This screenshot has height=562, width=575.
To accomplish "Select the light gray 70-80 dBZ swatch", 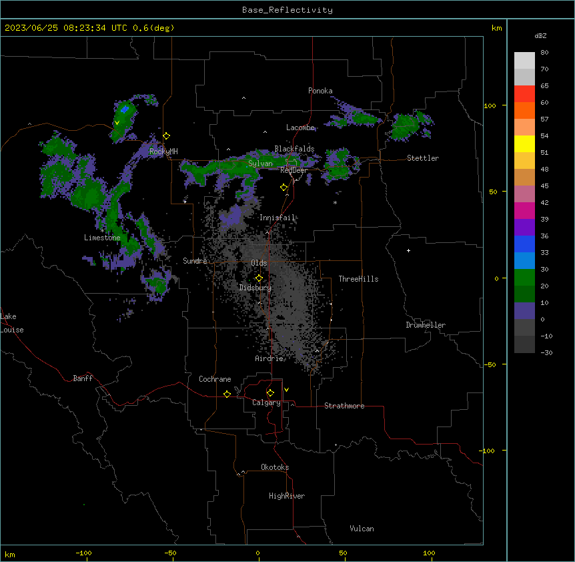I will tap(524, 61).
